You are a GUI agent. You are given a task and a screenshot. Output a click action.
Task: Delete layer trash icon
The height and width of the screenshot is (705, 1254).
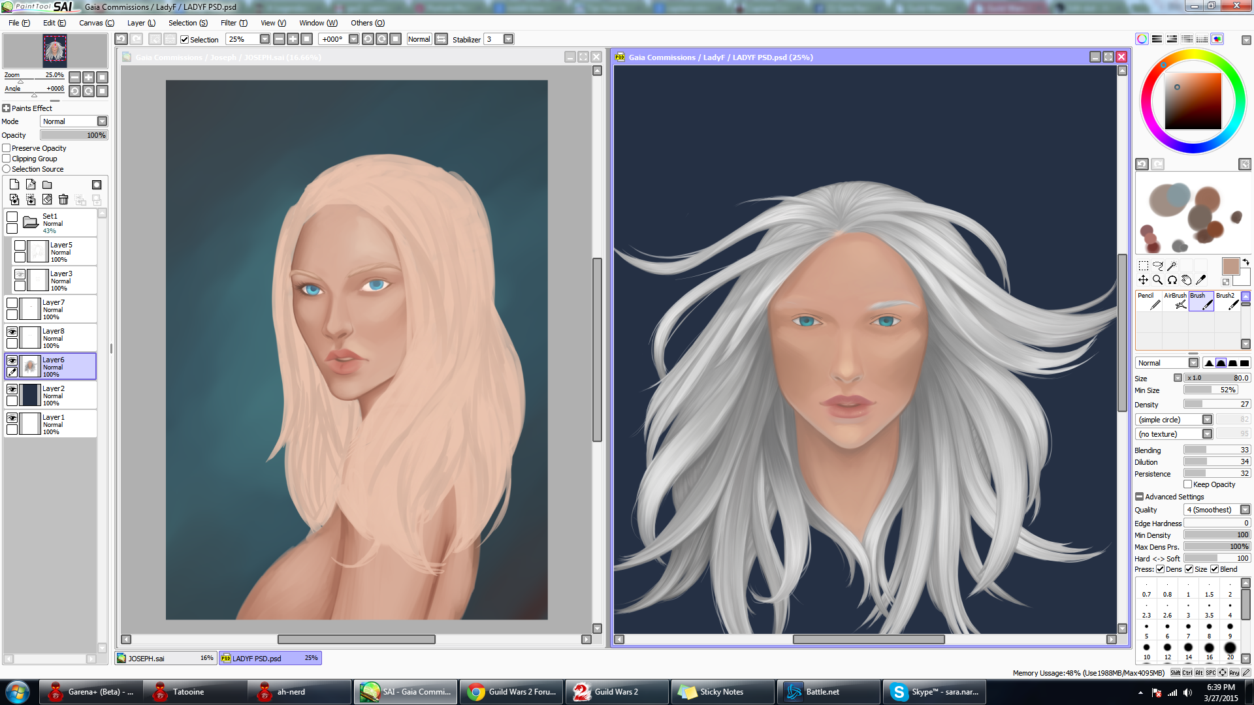(x=63, y=200)
